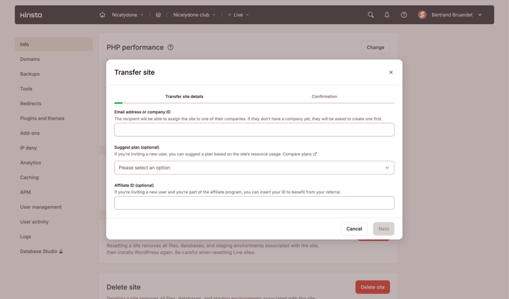
Task: Click PHP performance info icon
Action: [171, 47]
